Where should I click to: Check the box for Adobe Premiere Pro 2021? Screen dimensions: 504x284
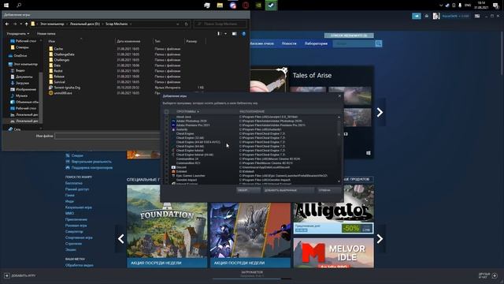coord(166,125)
